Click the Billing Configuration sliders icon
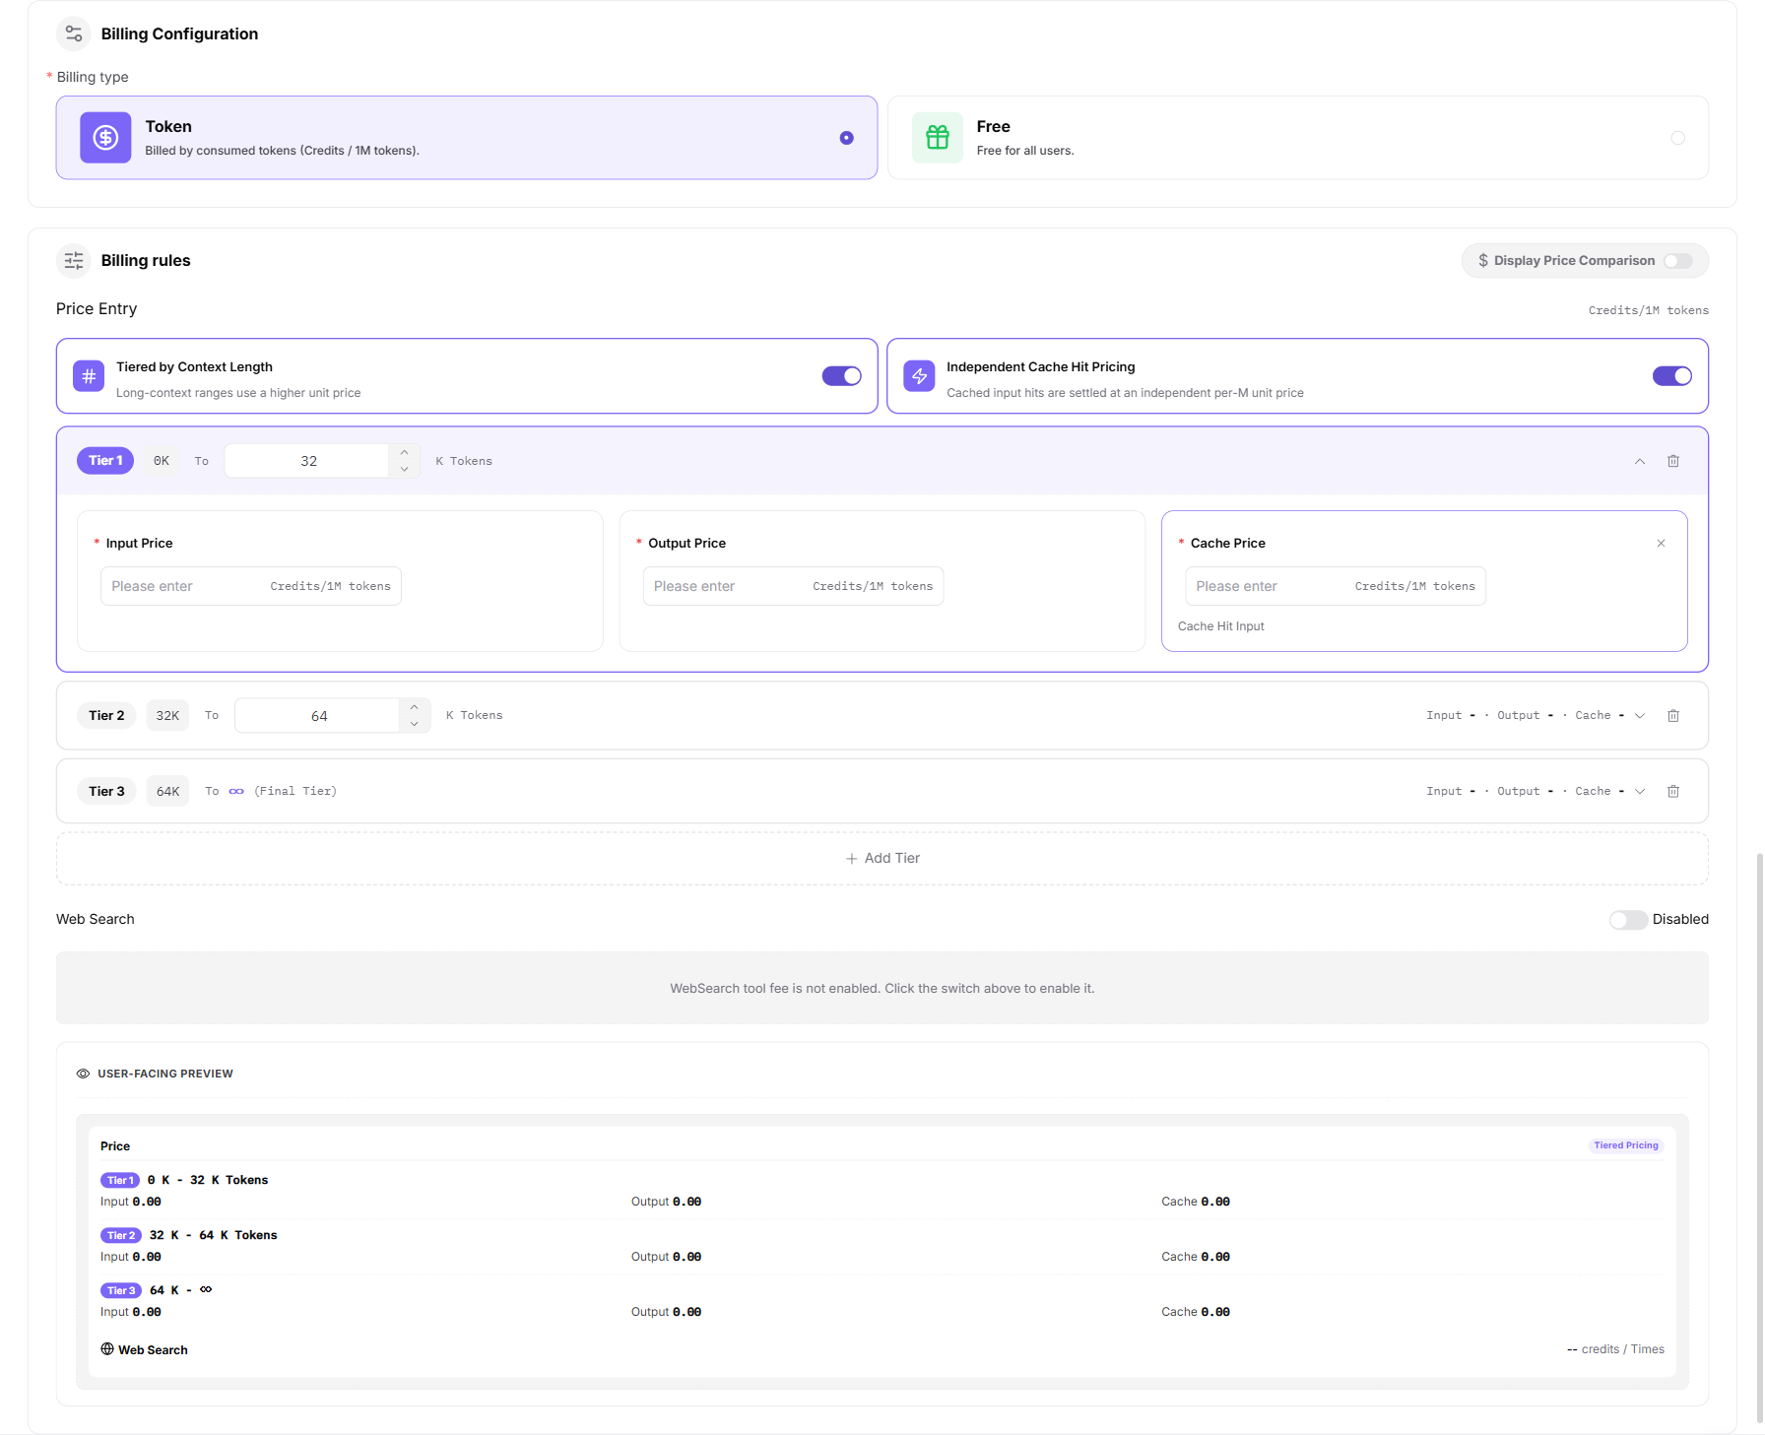This screenshot has width=1765, height=1435. [74, 33]
